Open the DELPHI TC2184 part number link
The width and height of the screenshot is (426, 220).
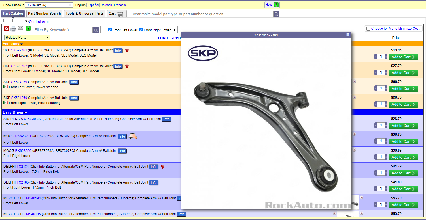click(x=23, y=167)
